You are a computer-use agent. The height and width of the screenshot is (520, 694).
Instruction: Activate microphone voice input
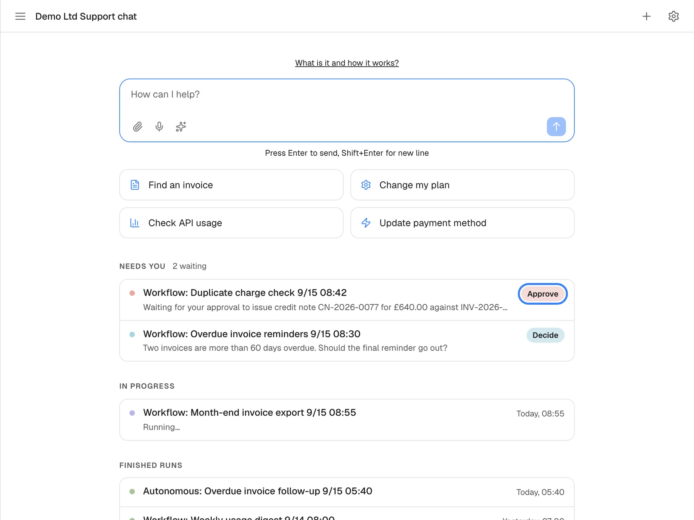(x=159, y=127)
